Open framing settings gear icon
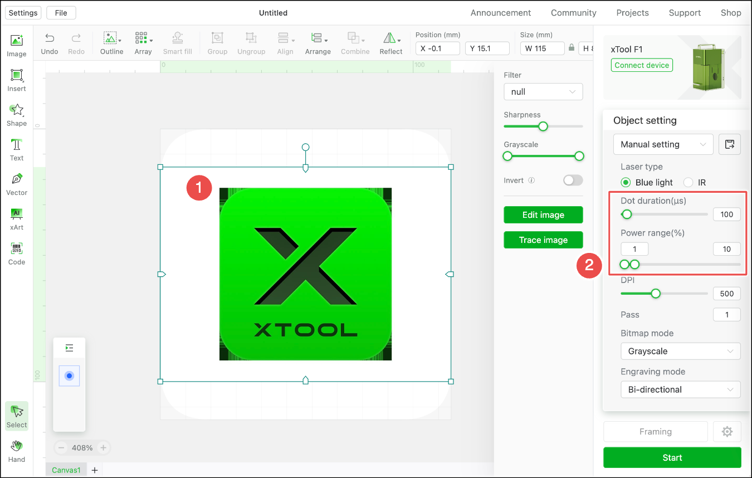This screenshot has width=752, height=478. [727, 431]
